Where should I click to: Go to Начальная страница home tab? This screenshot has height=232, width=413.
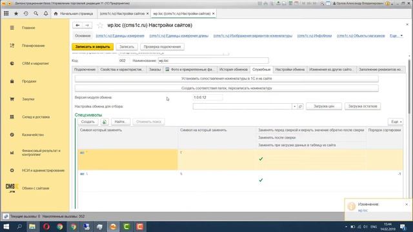pyautogui.click(x=74, y=14)
